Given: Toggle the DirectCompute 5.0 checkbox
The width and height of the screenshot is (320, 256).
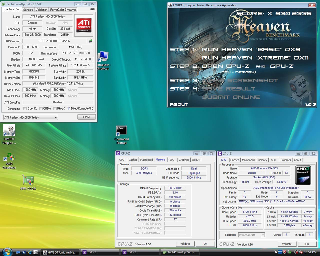Looking at the screenshot, I should pos(68,108).
